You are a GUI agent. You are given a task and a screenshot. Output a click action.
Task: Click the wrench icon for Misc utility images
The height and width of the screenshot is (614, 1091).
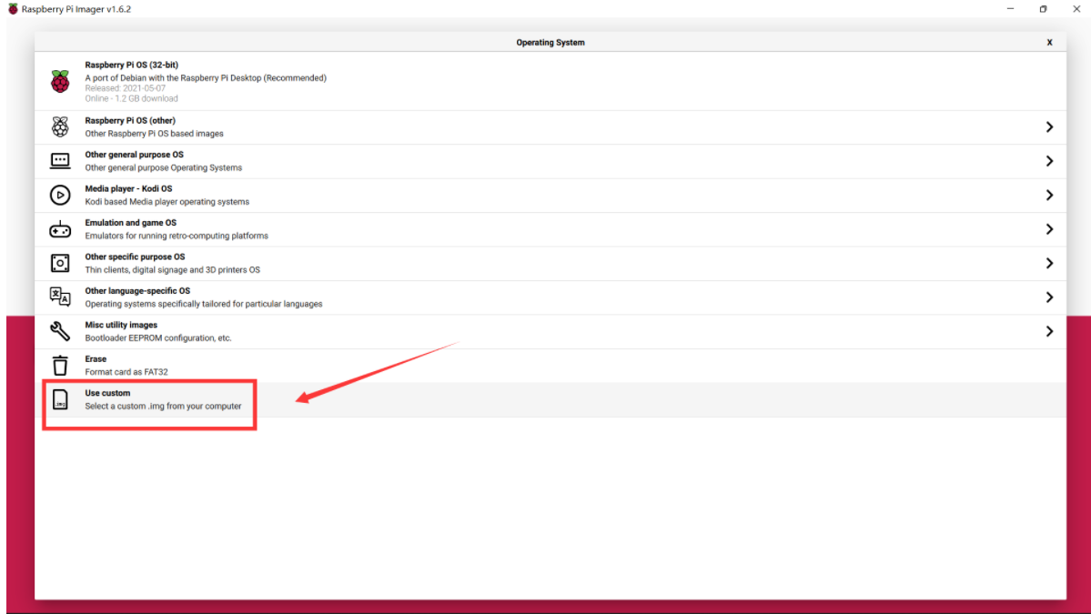[x=60, y=331]
